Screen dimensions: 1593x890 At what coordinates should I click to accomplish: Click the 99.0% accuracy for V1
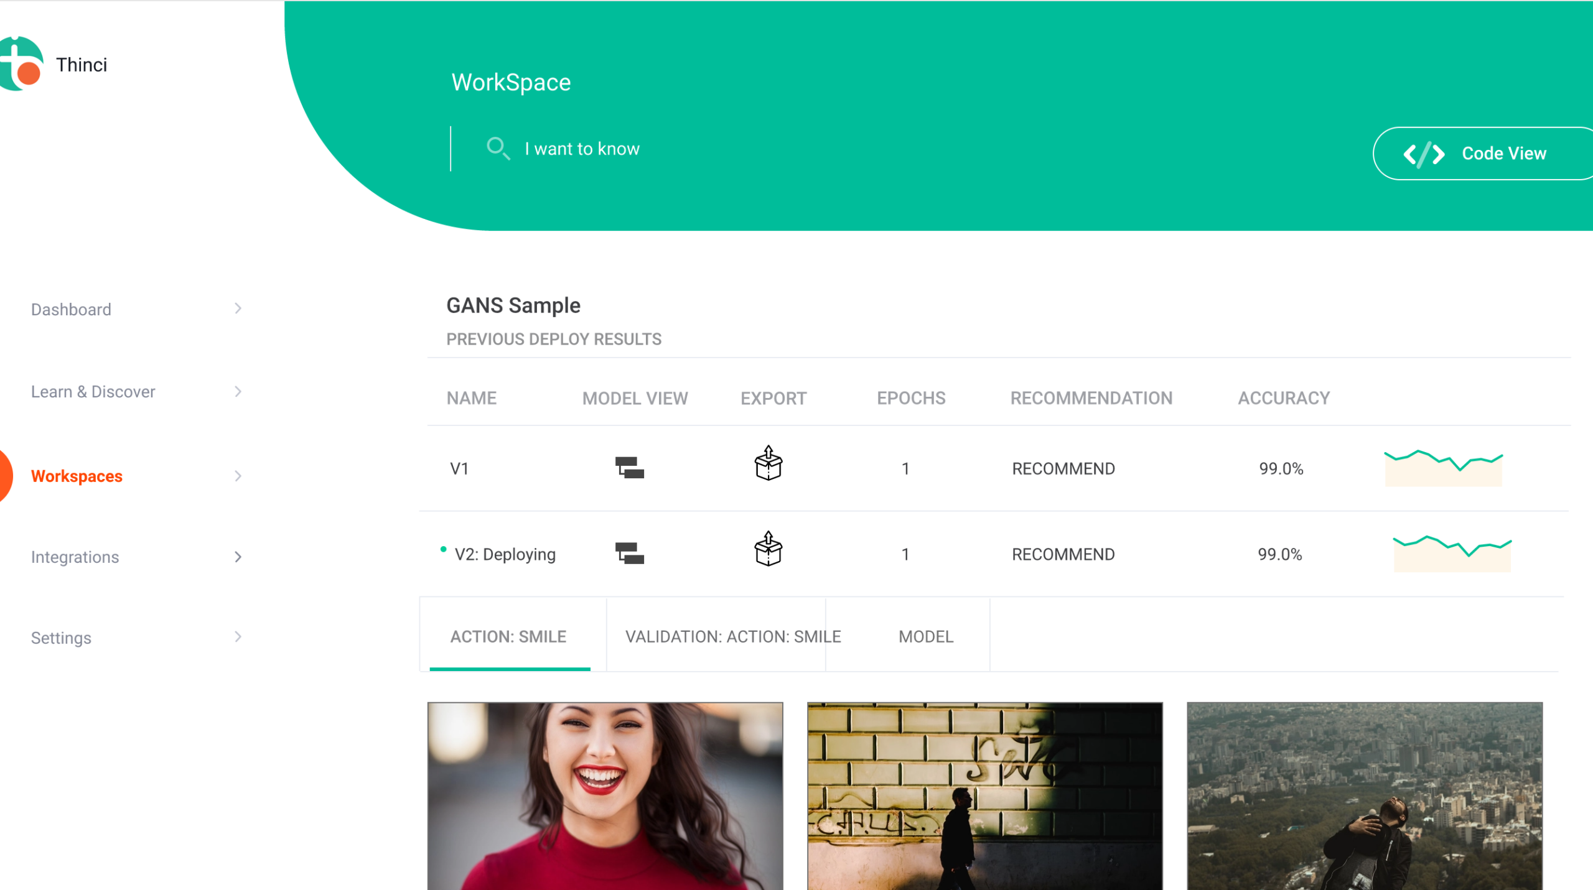(1281, 469)
